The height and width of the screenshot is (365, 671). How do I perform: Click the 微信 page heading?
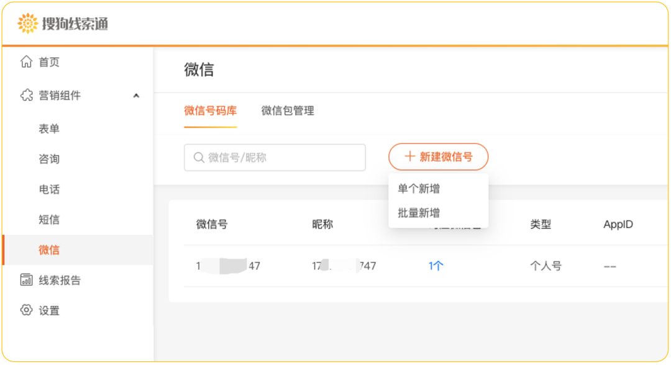[199, 70]
